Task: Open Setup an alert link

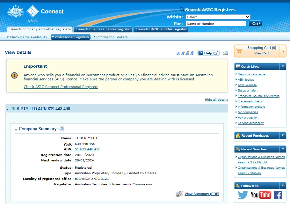Action: point(248,90)
